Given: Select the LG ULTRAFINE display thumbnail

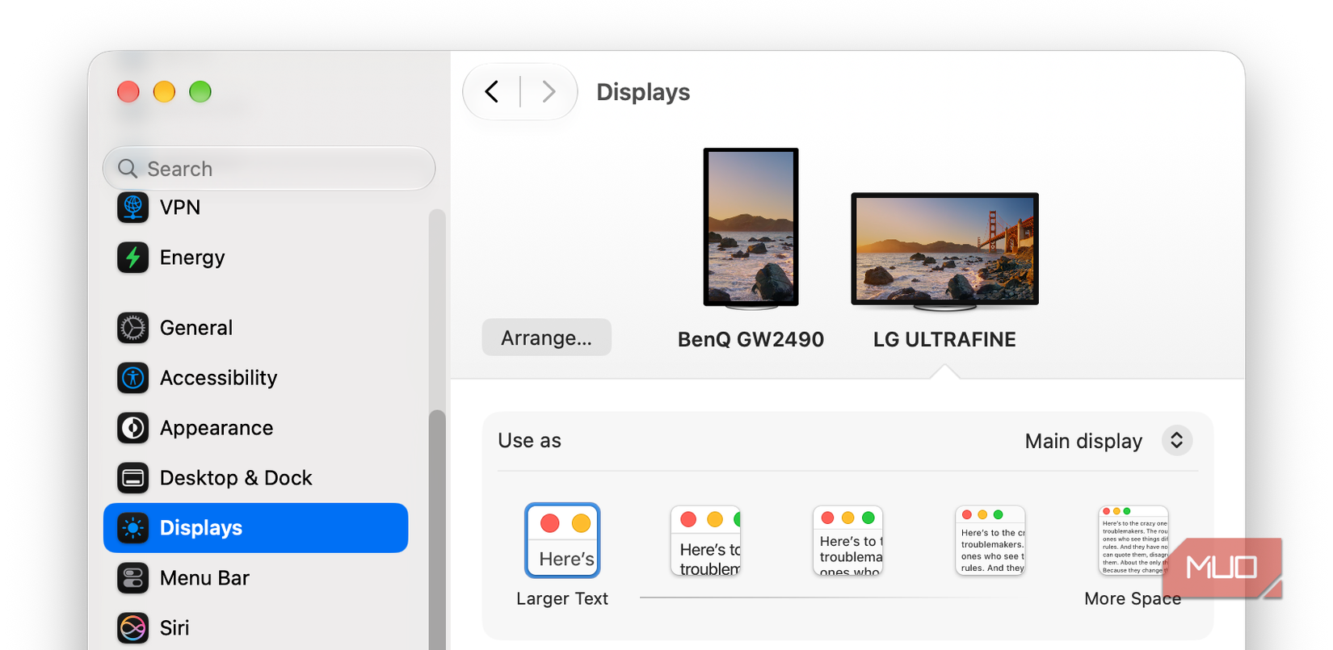Looking at the screenshot, I should pos(944,251).
